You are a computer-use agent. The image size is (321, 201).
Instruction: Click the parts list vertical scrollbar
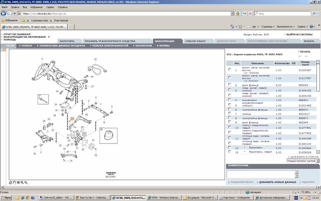[318, 107]
